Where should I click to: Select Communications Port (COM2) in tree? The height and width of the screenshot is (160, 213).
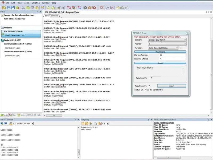[18, 51]
